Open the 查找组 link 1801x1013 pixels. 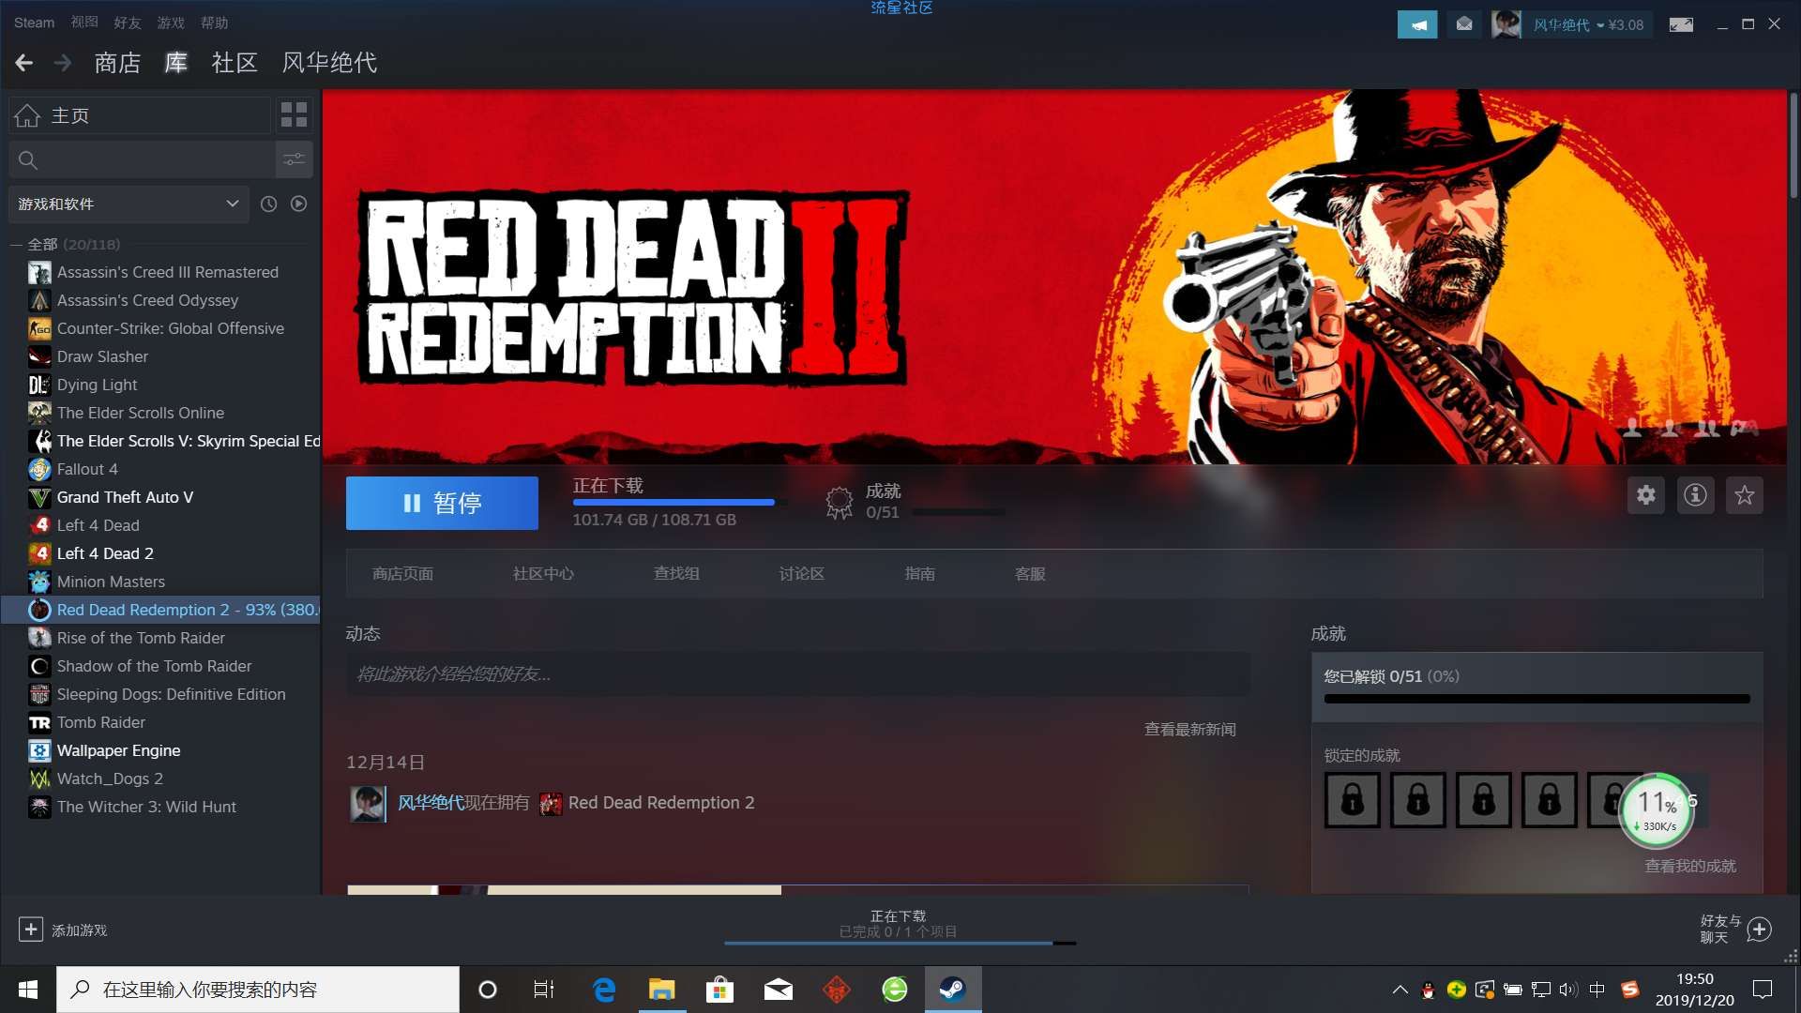[x=676, y=574]
